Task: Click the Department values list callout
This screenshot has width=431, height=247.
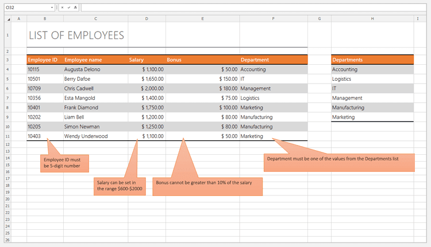Action: pyautogui.click(x=339, y=163)
